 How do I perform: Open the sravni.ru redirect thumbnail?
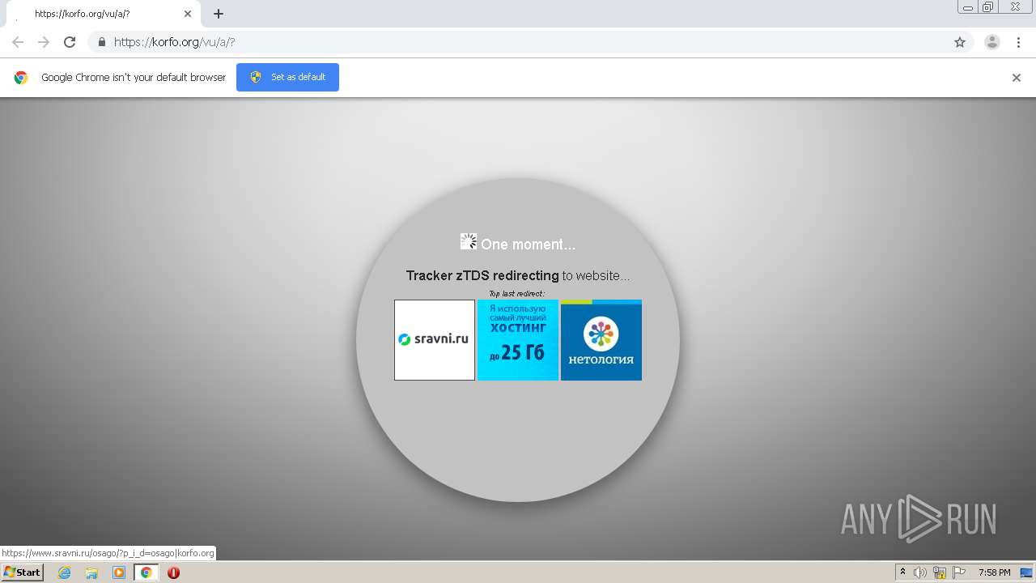pyautogui.click(x=435, y=340)
